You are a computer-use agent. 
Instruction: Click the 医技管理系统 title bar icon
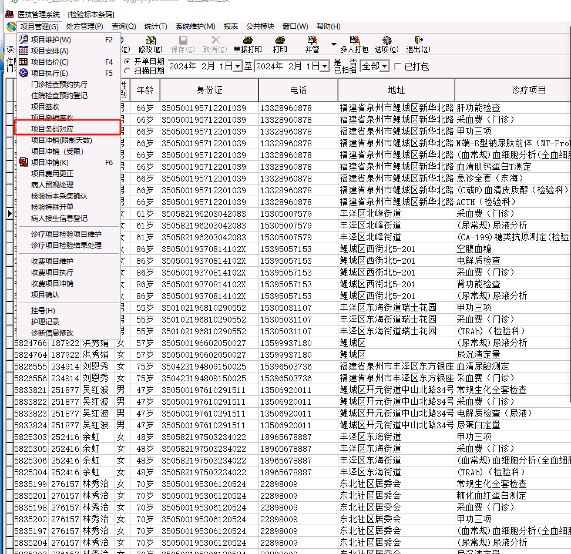(x=9, y=14)
